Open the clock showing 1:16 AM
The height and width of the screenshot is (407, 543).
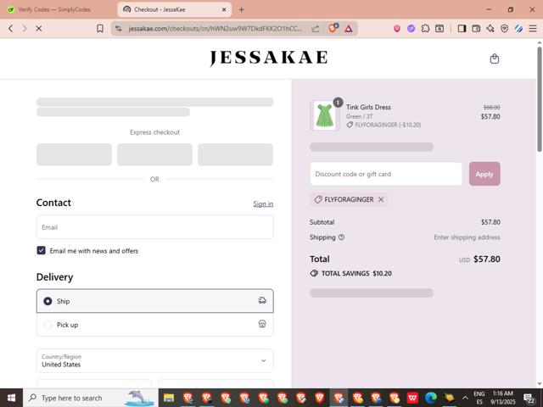[x=503, y=398]
